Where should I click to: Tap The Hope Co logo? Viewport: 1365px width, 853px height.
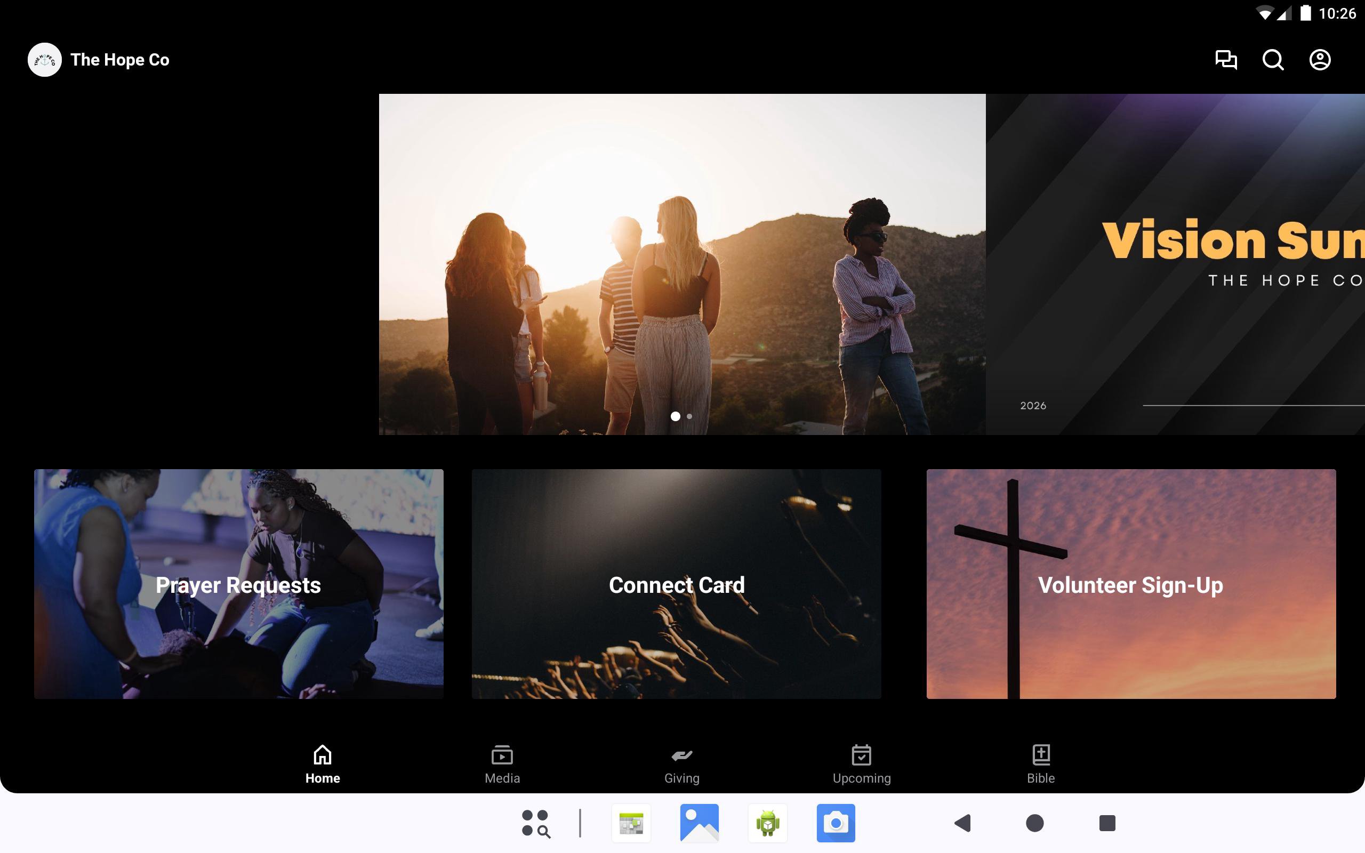coord(45,60)
